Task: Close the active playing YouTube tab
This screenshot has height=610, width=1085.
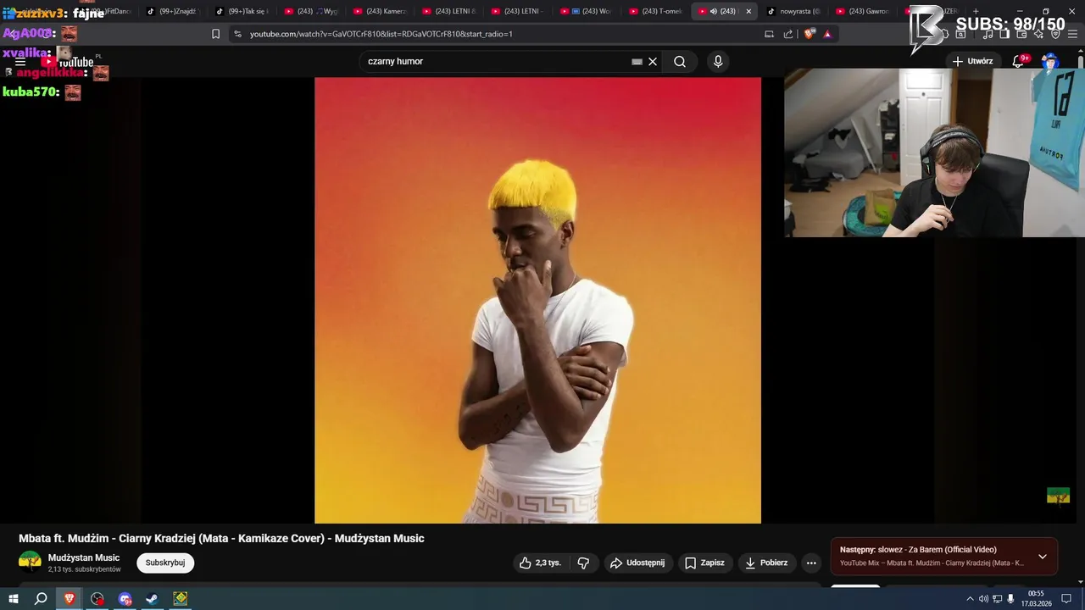Action: [x=748, y=11]
